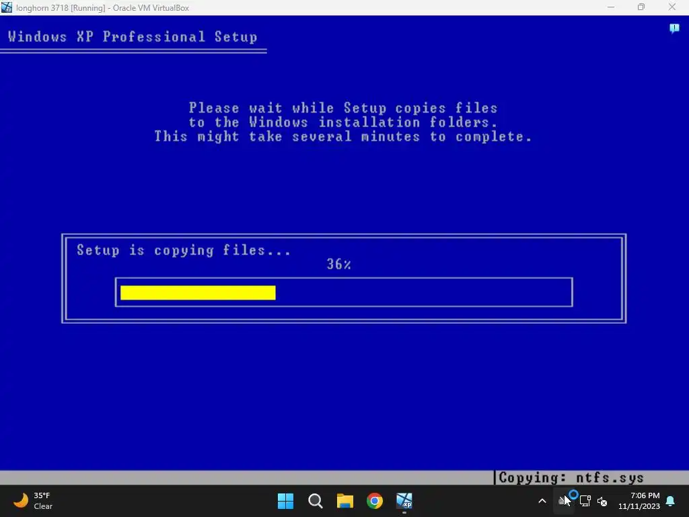Image resolution: width=689 pixels, height=517 pixels.
Task: Minimize the VirtualBox window
Action: click(x=611, y=7)
